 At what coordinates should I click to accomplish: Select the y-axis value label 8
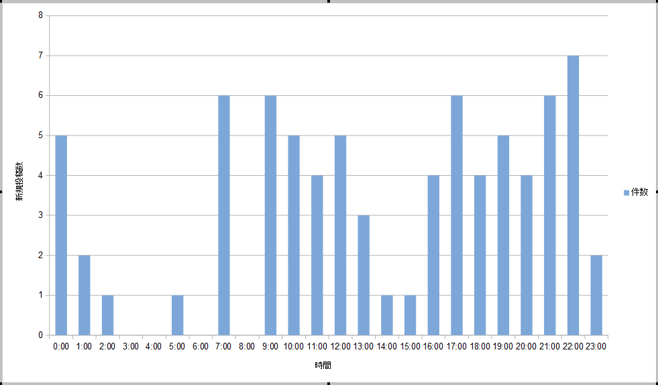point(40,15)
